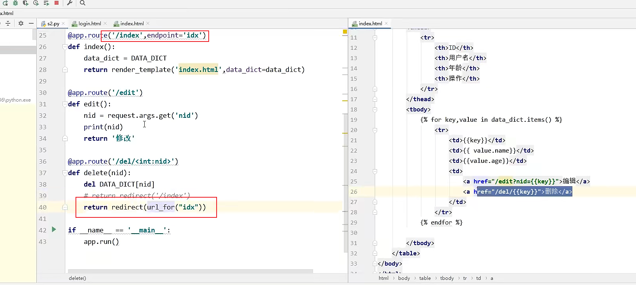This screenshot has height=285, width=636.
Task: Click the {% for key,value %} loop line
Action: tap(491, 120)
